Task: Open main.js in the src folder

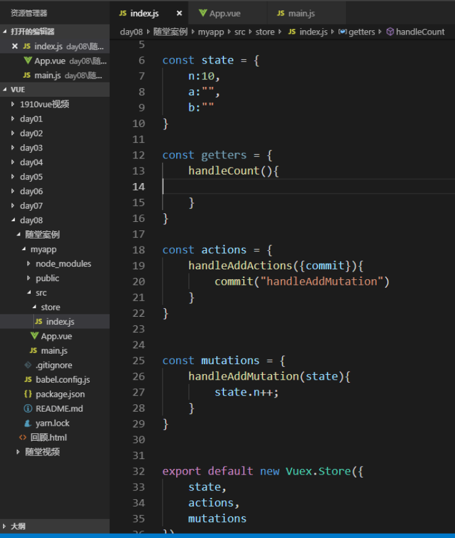Action: pos(55,351)
